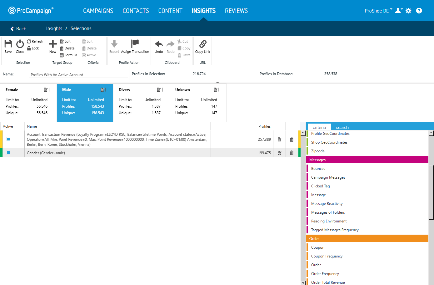The height and width of the screenshot is (285, 434).
Task: Click the Assign Transaction flag icon
Action: (x=135, y=43)
